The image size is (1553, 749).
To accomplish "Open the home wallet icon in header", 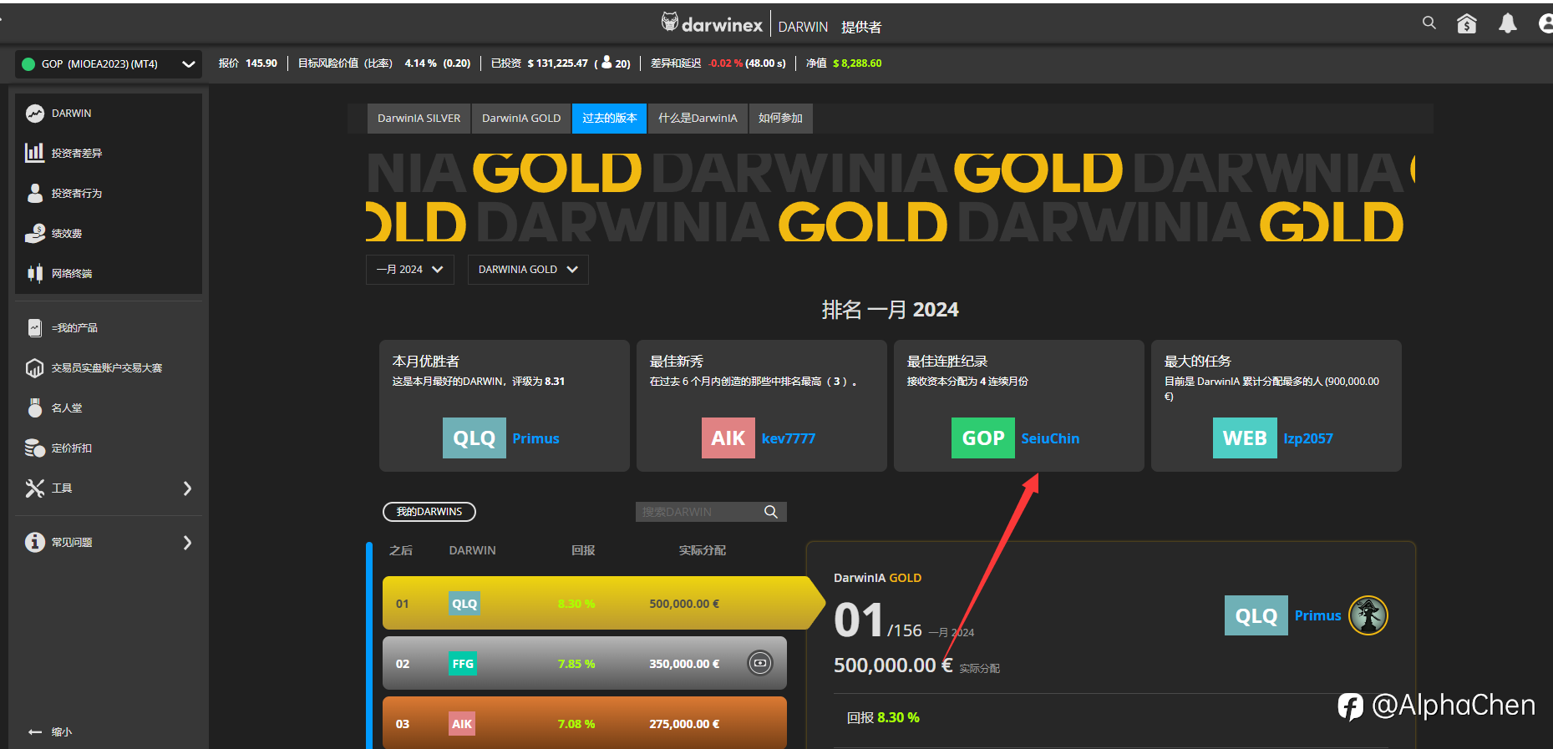I will [x=1467, y=23].
